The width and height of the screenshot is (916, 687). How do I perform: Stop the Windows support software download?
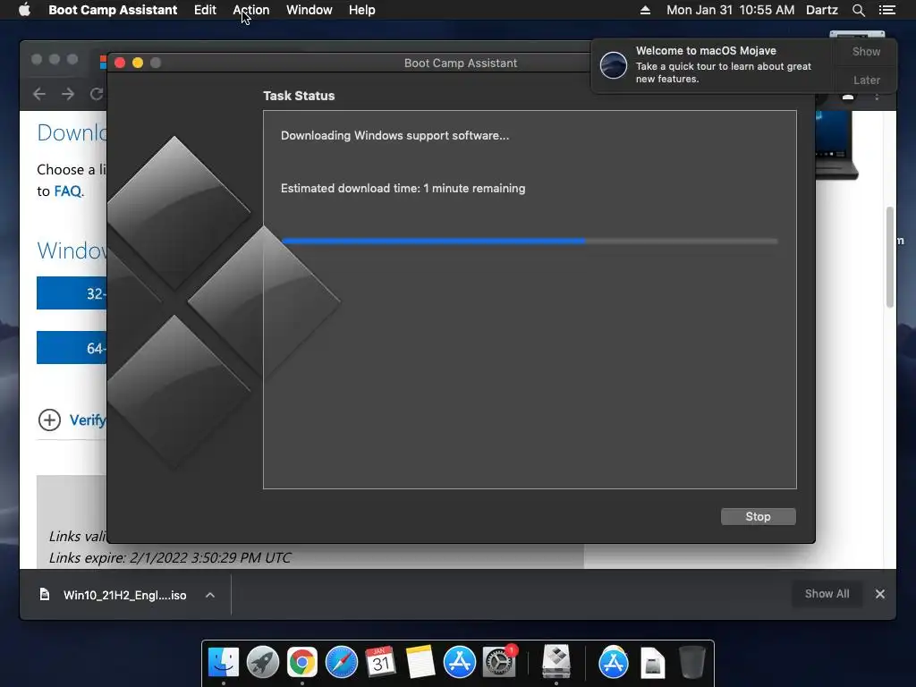(758, 516)
